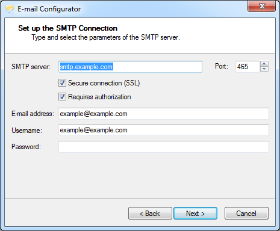Click into the Port number field

click(x=247, y=67)
